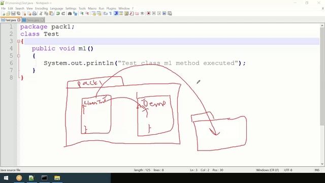Viewport: 325px width, 183px height.
Task: Click the Redo toolbar icon
Action: coord(63,14)
